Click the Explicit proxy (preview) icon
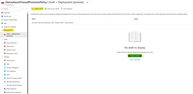Image resolution: width=193 pixels, height=94 pixels. pyautogui.click(x=5, y=92)
